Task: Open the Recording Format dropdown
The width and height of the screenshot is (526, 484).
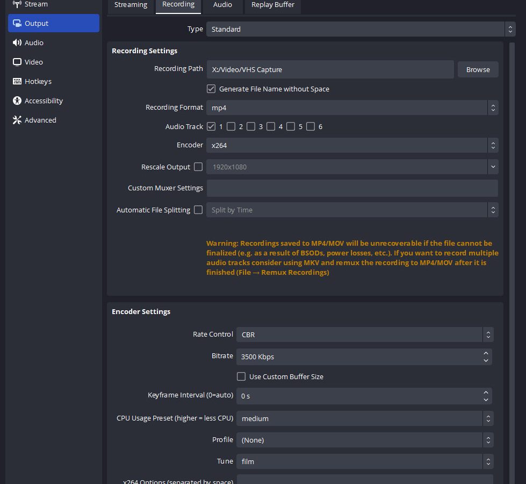Action: (352, 108)
